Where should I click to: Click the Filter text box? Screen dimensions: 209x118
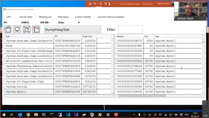pos(130,29)
